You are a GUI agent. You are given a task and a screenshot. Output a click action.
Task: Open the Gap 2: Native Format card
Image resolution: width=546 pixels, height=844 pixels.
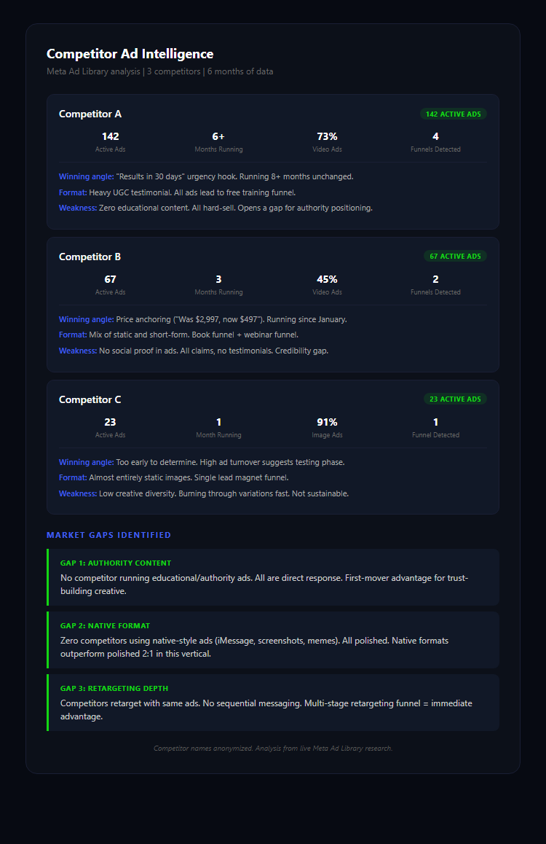point(273,640)
